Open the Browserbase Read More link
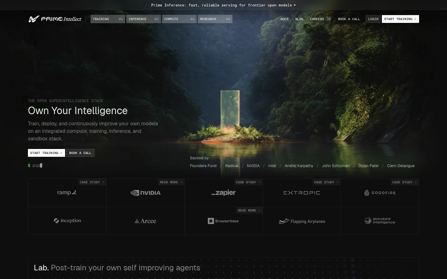The height and width of the screenshot is (279, 447). pyautogui.click(x=249, y=210)
